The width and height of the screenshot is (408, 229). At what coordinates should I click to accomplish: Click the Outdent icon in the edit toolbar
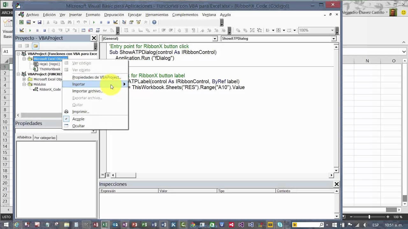pos(171,30)
